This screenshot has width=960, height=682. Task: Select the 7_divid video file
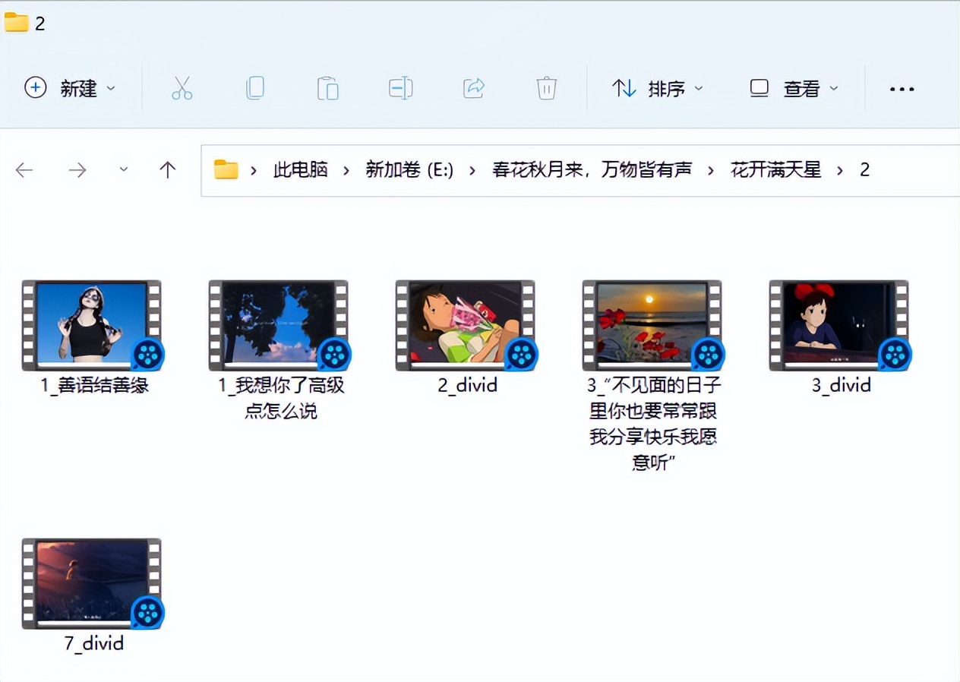pos(91,583)
